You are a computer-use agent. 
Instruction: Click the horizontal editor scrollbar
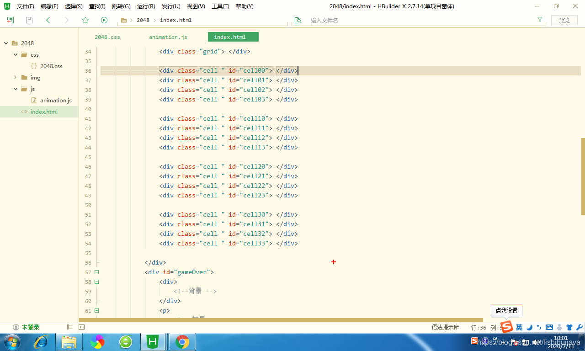(281, 320)
